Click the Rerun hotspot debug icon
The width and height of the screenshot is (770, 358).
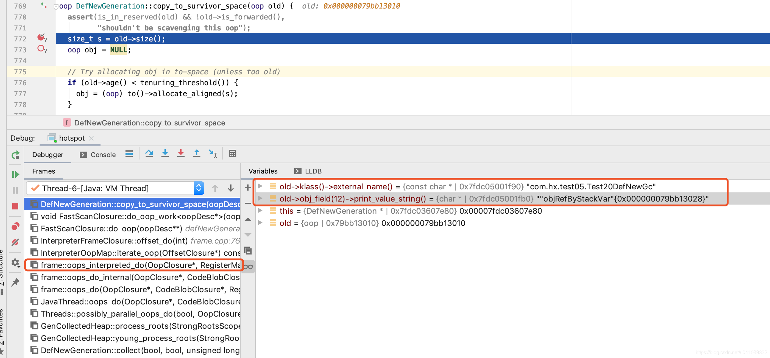point(15,155)
